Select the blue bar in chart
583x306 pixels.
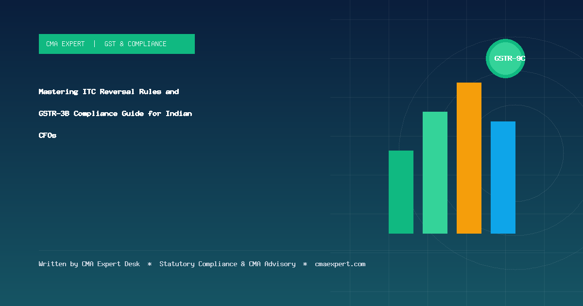pos(503,177)
